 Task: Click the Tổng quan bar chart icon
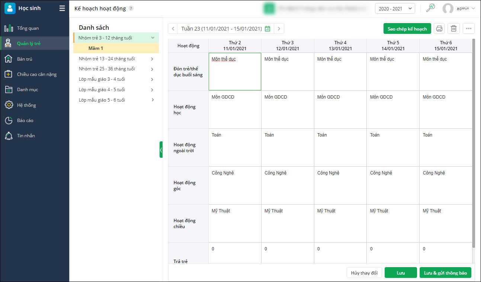click(x=9, y=28)
